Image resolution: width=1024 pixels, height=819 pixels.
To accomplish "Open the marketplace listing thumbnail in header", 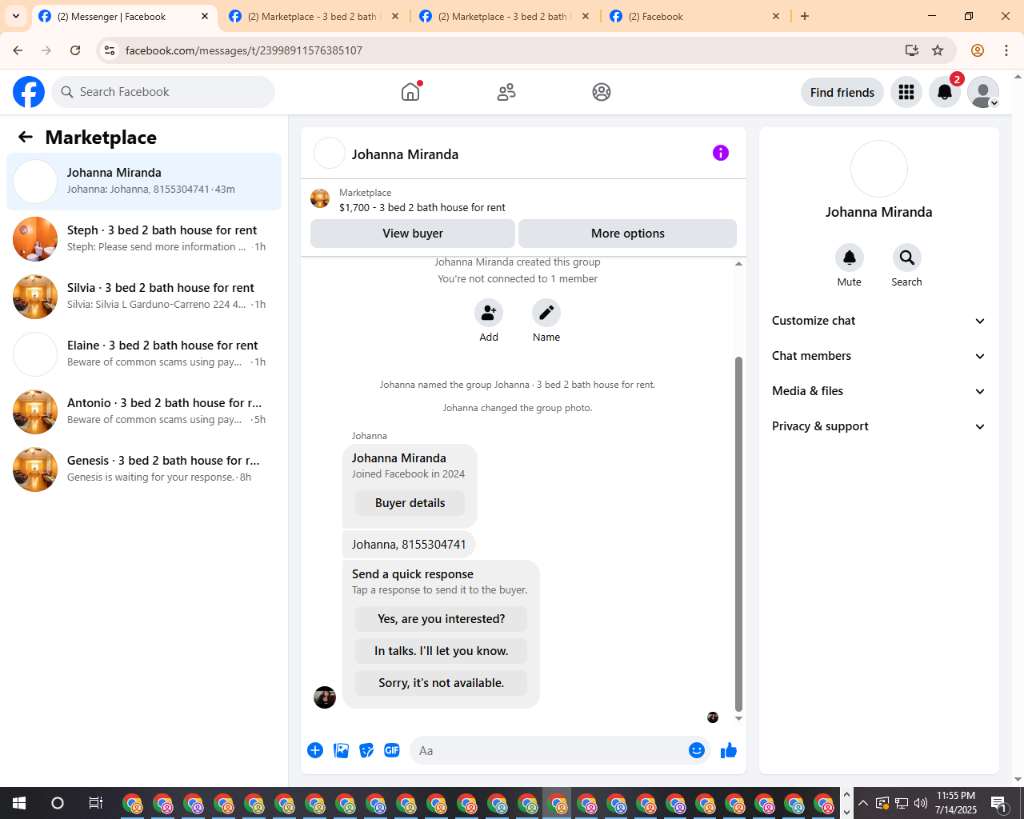I will (320, 199).
